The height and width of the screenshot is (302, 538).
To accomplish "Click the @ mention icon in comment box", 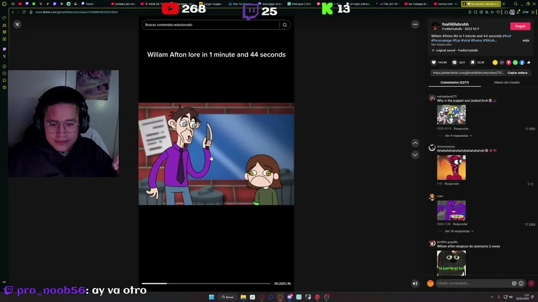I will (514, 284).
